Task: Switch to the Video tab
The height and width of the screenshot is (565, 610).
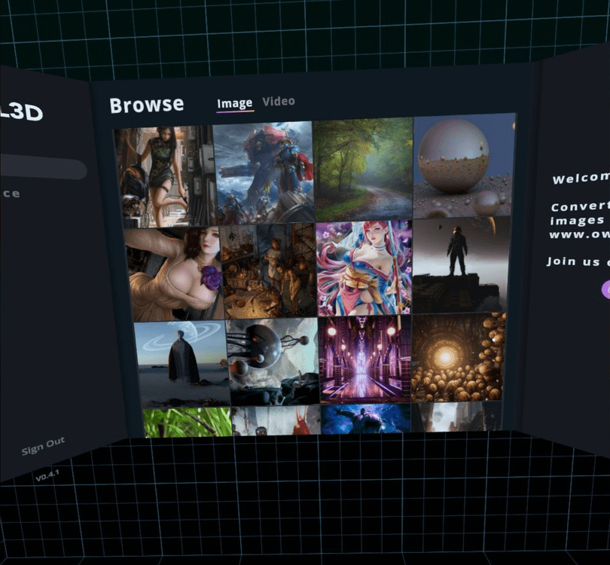Action: pyautogui.click(x=279, y=102)
